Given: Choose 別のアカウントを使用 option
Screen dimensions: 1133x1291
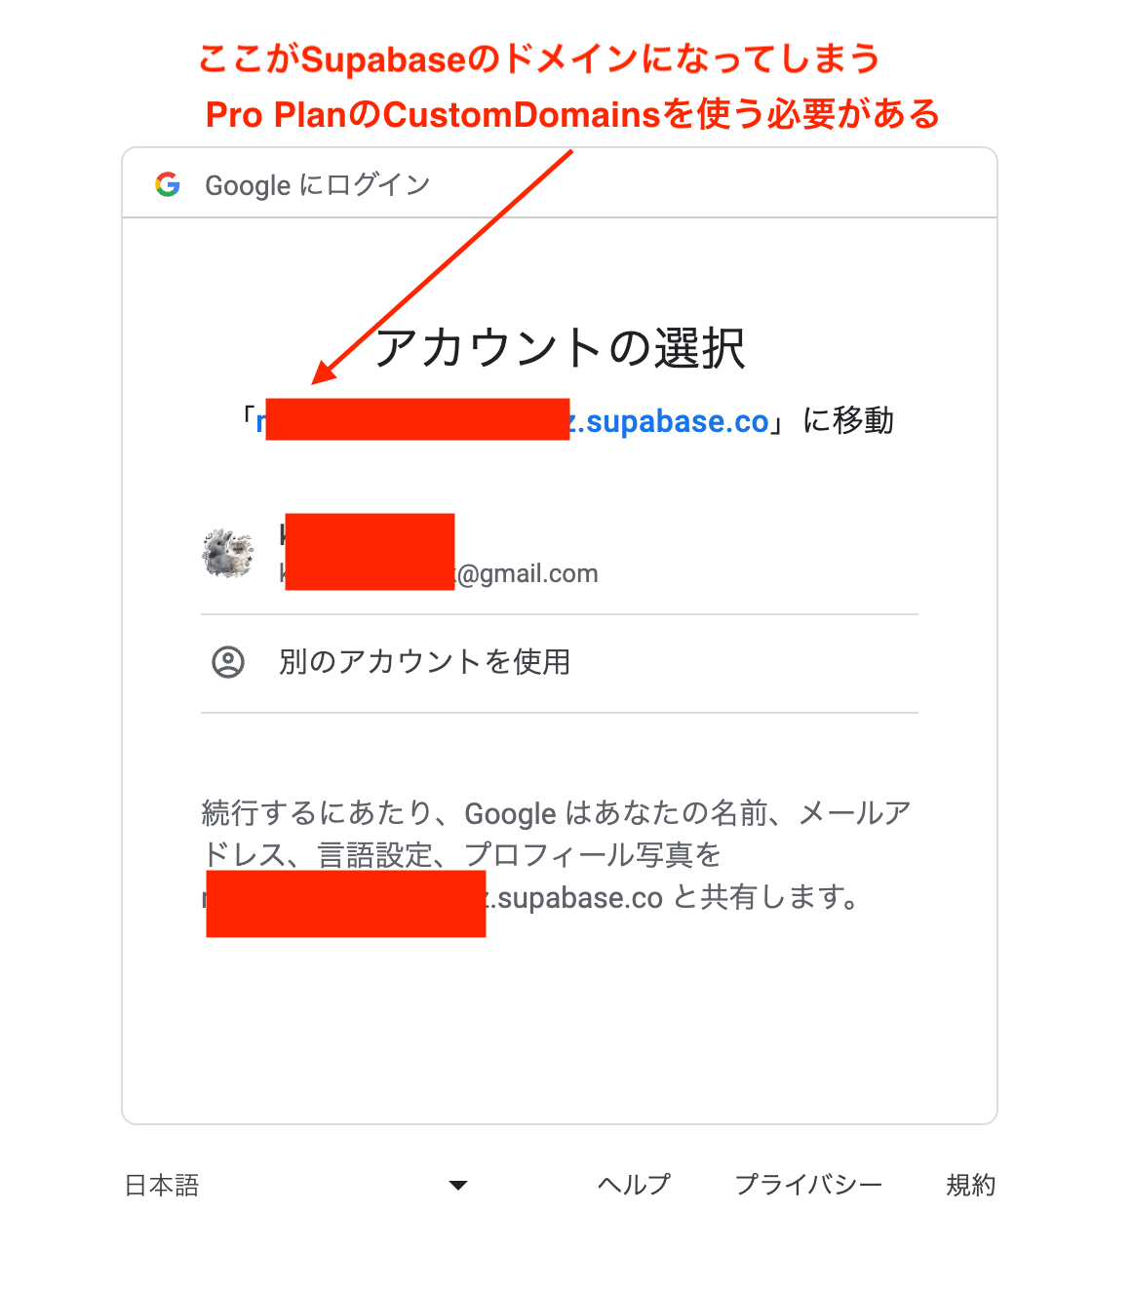Looking at the screenshot, I should pyautogui.click(x=560, y=663).
